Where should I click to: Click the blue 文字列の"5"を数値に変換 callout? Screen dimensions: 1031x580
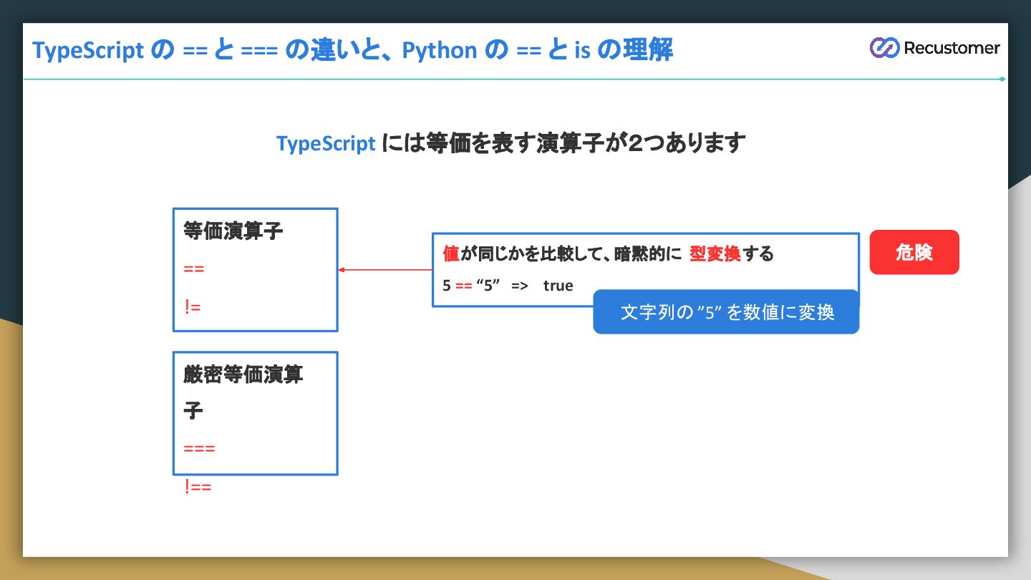(x=726, y=312)
